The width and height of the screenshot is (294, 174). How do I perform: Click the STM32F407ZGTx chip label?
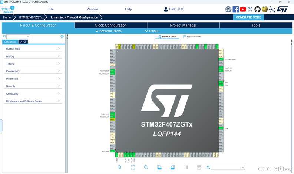[x=167, y=124]
